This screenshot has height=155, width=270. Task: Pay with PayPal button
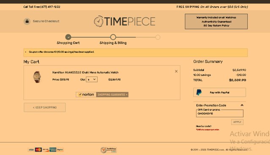tap(220, 92)
